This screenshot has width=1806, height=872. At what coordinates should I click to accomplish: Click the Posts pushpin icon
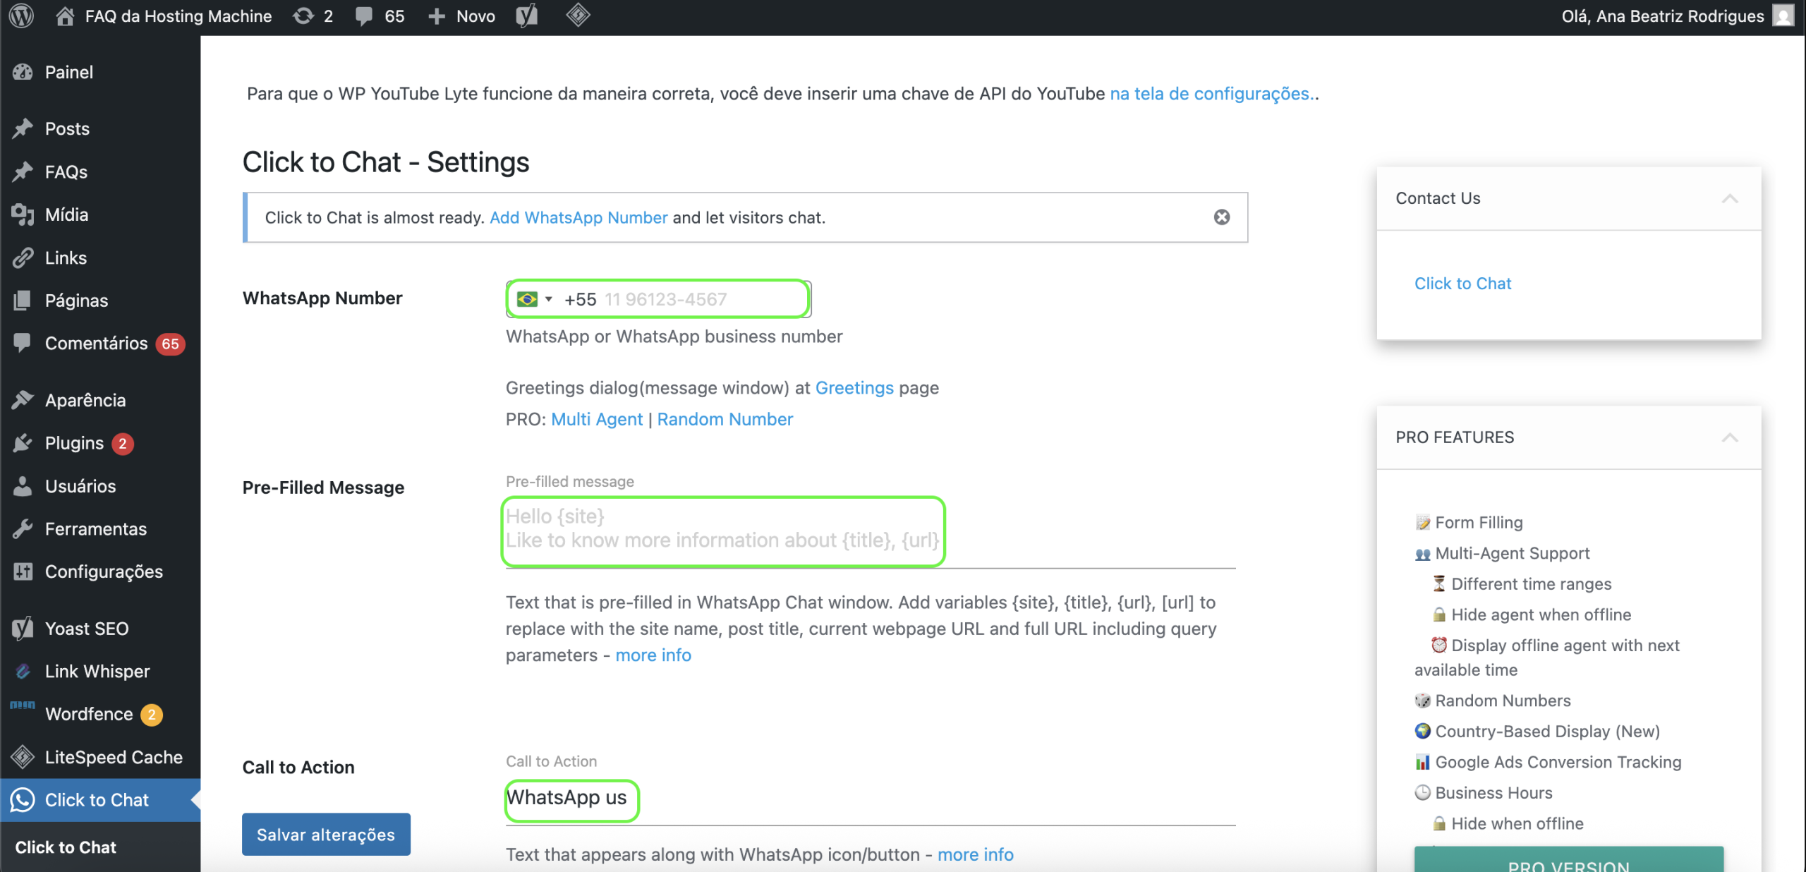click(23, 128)
